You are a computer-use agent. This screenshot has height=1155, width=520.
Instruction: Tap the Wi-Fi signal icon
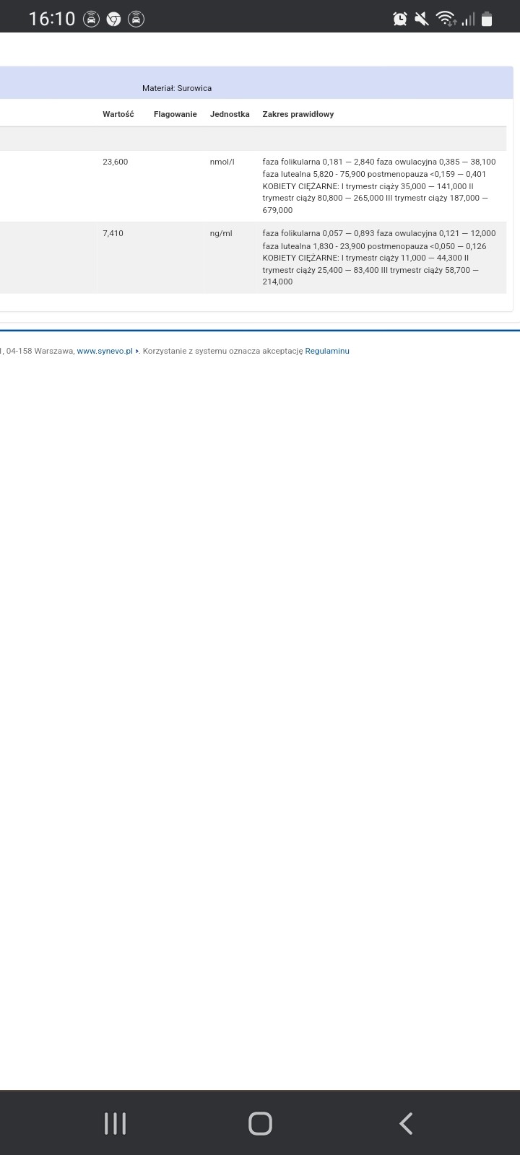pos(446,19)
